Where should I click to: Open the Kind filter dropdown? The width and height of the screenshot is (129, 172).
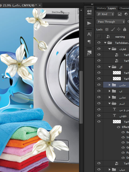pos(105,14)
